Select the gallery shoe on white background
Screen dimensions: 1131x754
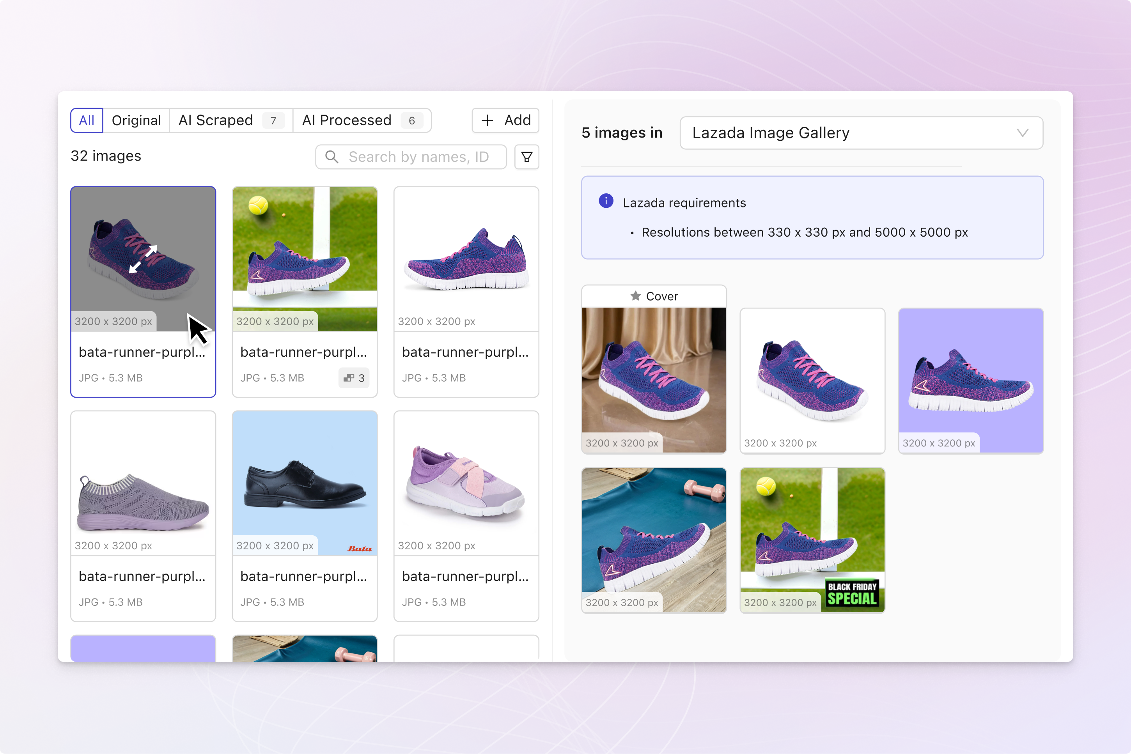[x=812, y=381]
